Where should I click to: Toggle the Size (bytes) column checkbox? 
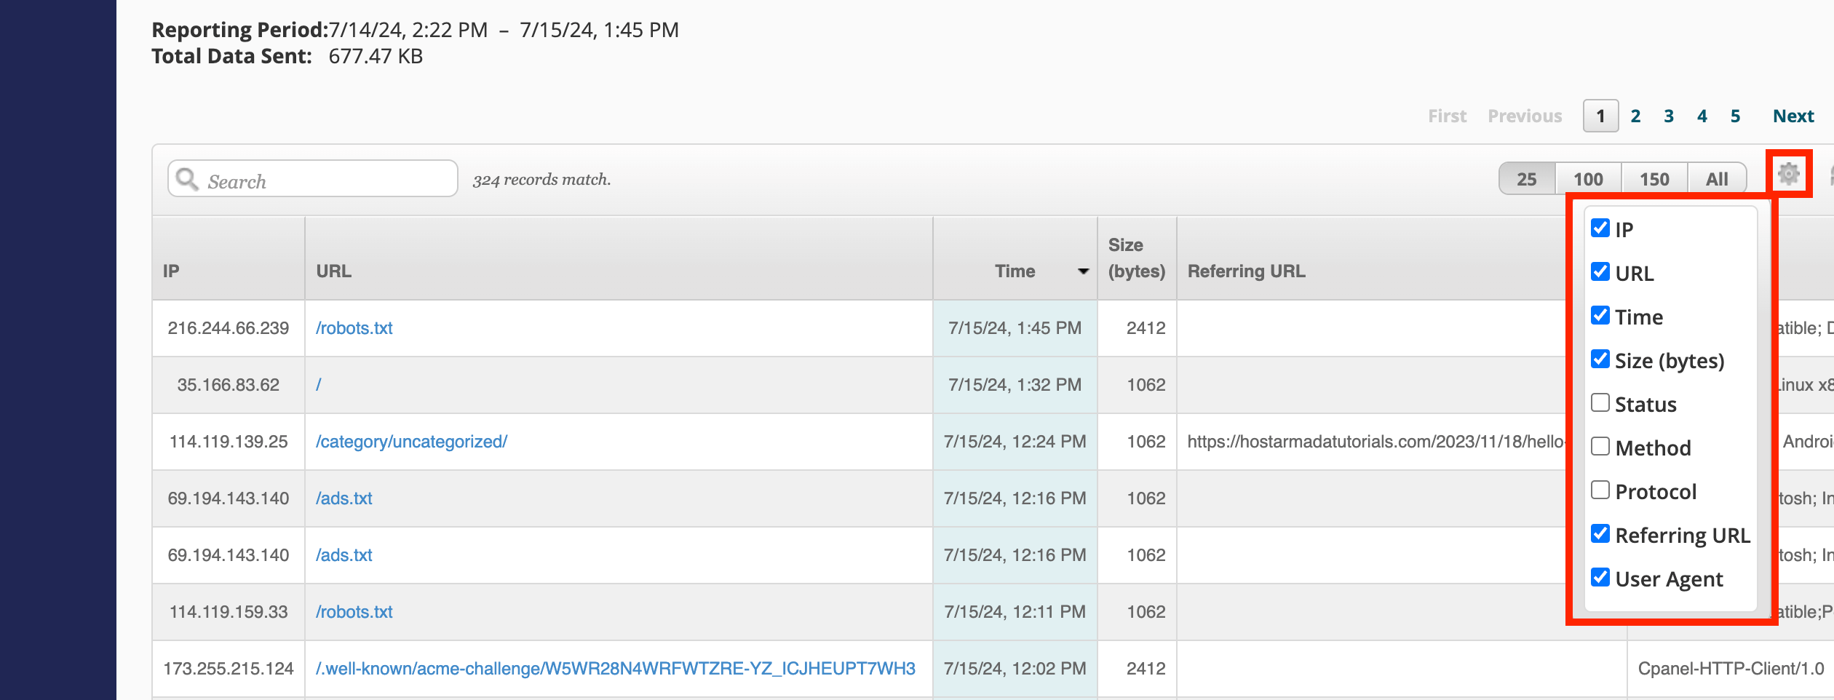pos(1600,359)
